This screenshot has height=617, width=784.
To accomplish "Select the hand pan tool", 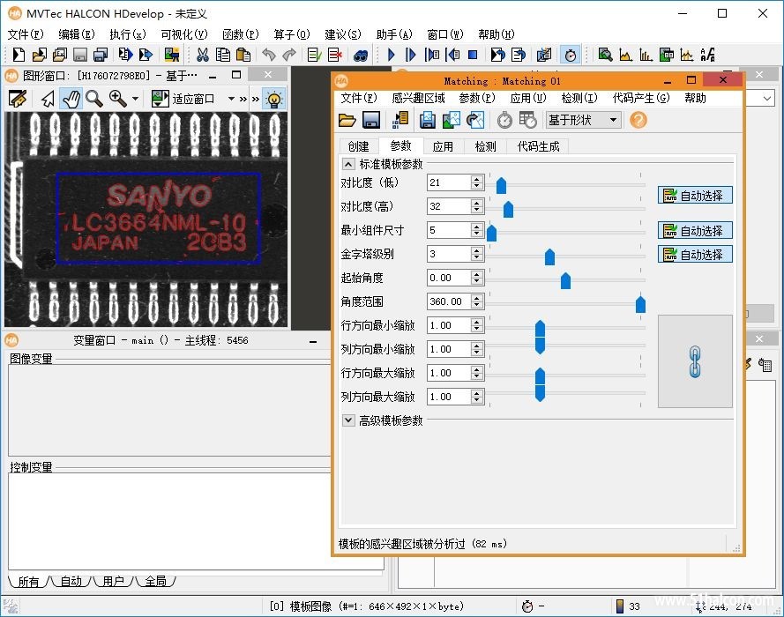I will coord(71,99).
